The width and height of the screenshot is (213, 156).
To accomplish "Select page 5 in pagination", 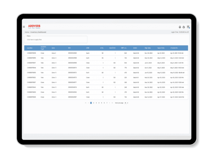I will (102, 103).
